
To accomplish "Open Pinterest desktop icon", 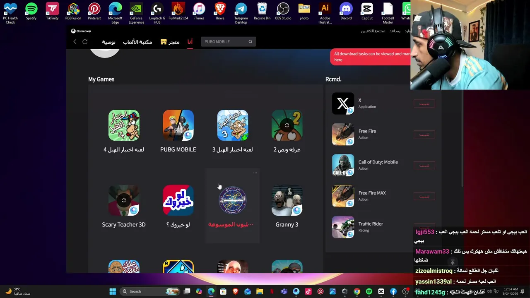I will [x=94, y=12].
